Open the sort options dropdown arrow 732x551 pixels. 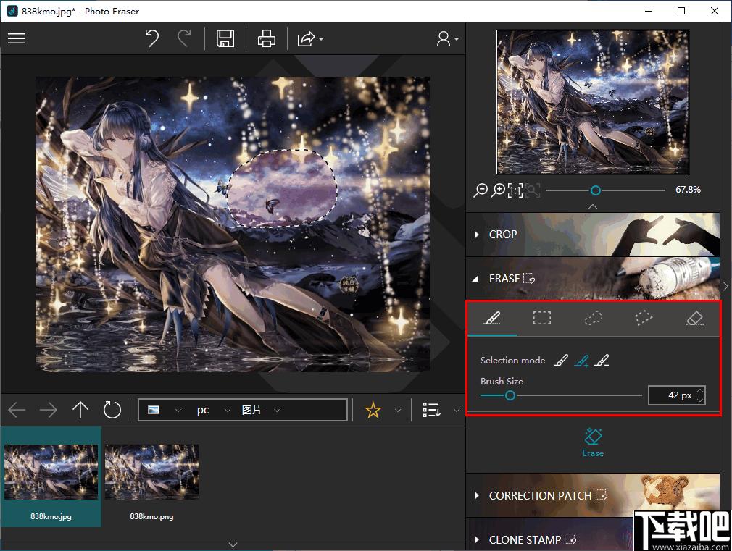[x=457, y=411]
